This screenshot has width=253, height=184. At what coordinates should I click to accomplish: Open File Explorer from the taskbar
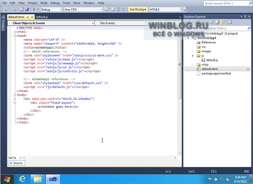37,179
